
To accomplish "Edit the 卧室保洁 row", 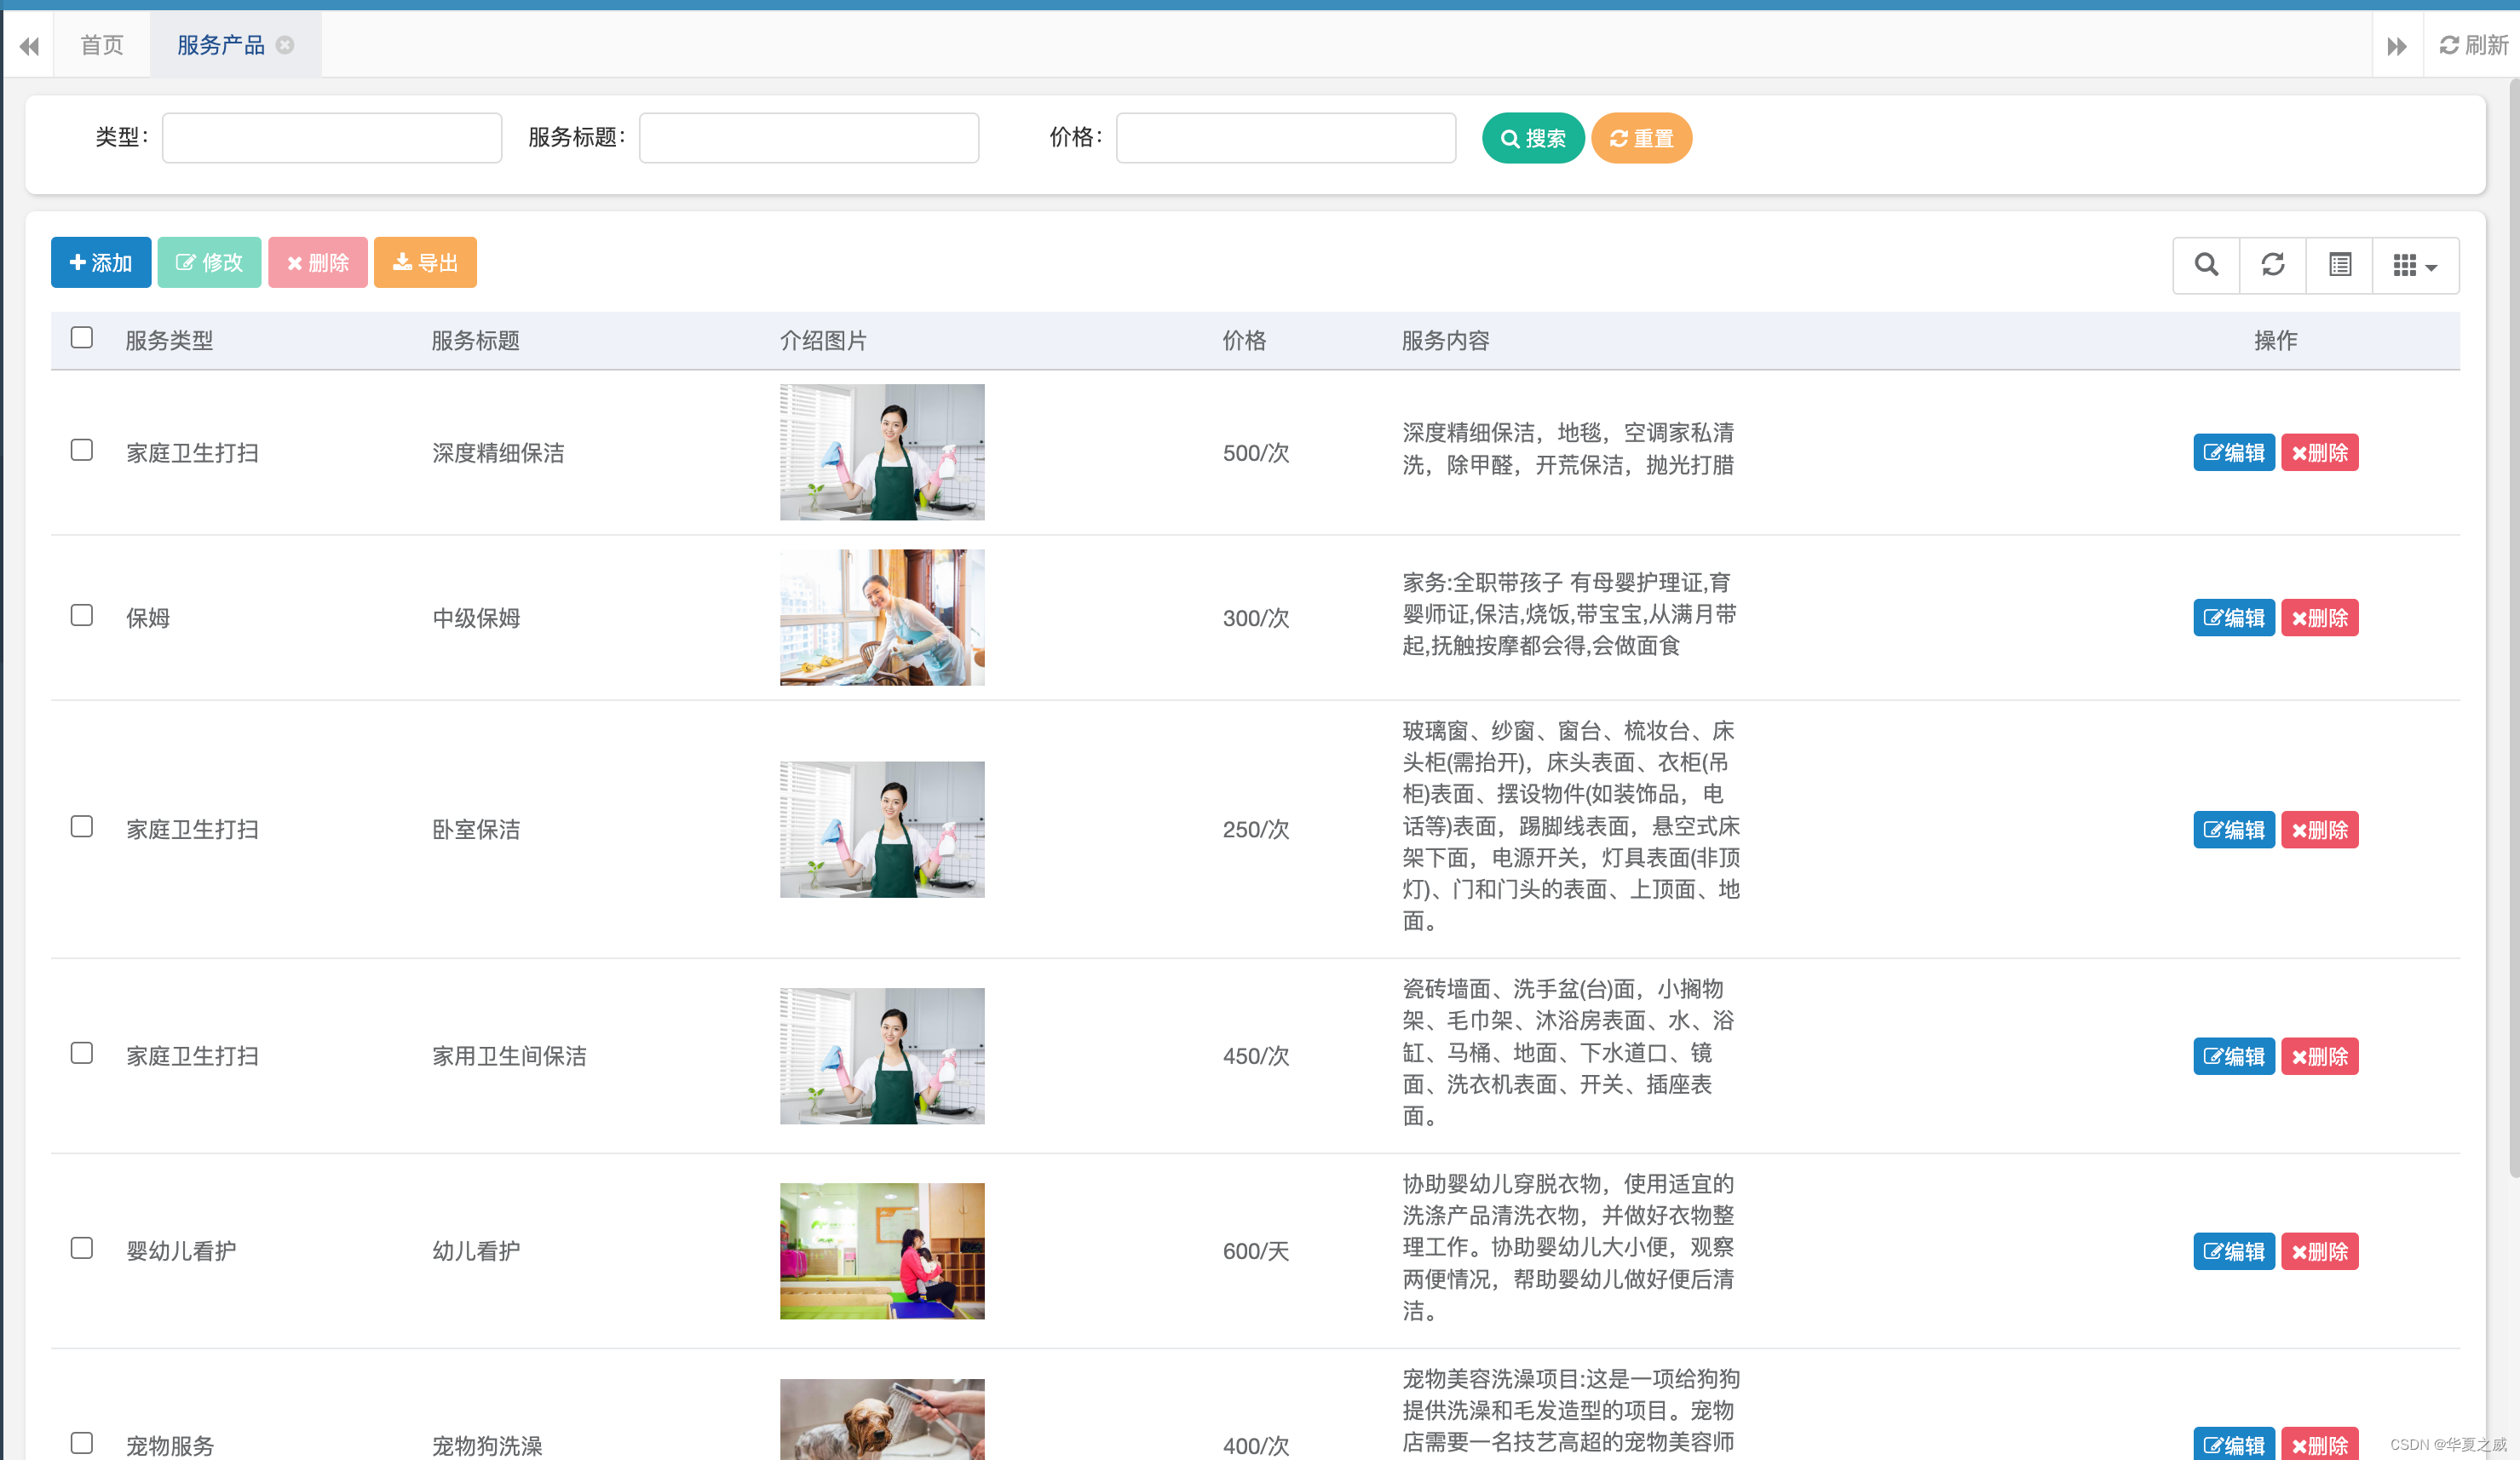I will click(2234, 829).
